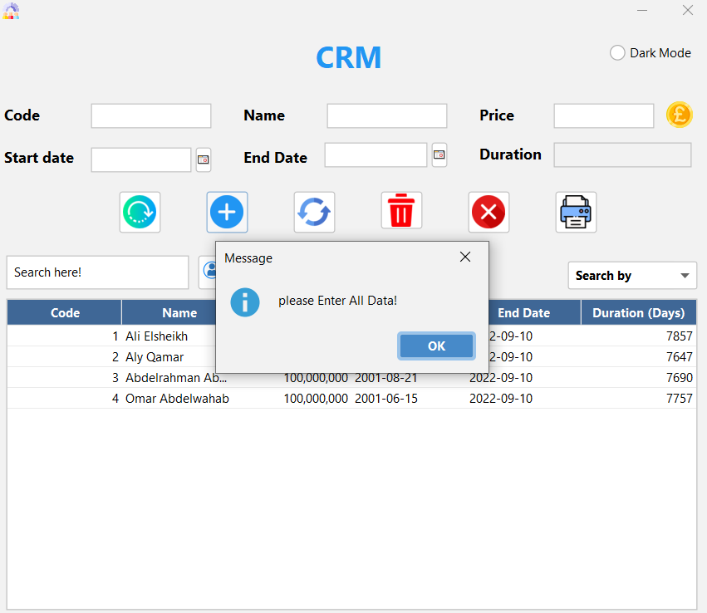Click the blue arrows update record button
Screen dimensions: 707x613
click(314, 212)
